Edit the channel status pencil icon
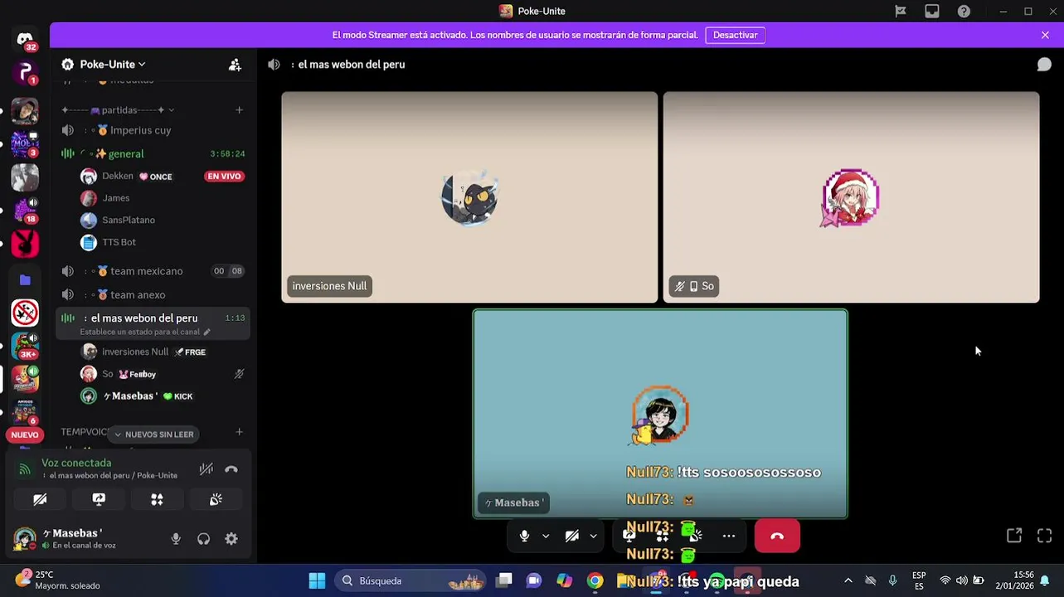 (x=207, y=332)
